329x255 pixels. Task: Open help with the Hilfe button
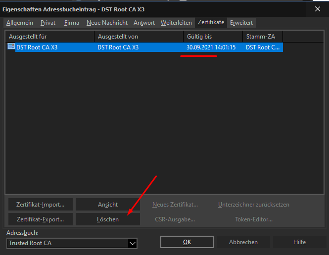click(299, 242)
